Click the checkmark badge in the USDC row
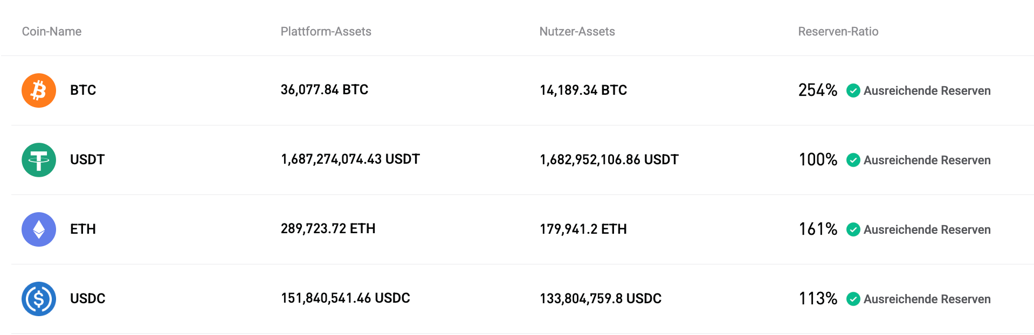The width and height of the screenshot is (1034, 335). 853,299
